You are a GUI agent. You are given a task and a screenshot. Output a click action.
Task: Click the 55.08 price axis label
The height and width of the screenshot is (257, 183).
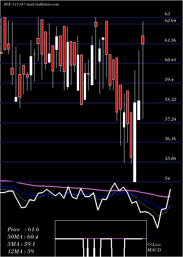point(171,159)
